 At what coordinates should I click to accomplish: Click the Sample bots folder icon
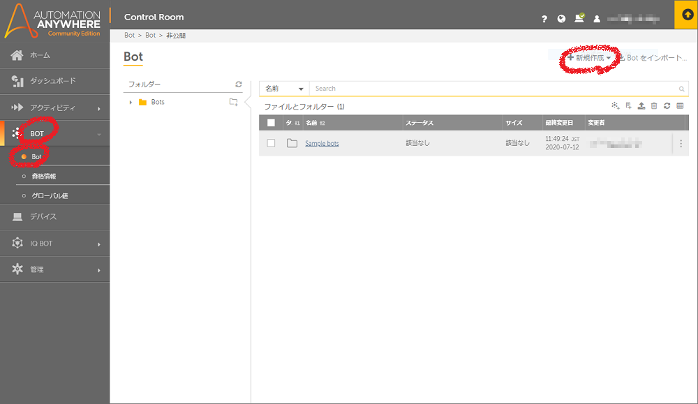tap(292, 143)
